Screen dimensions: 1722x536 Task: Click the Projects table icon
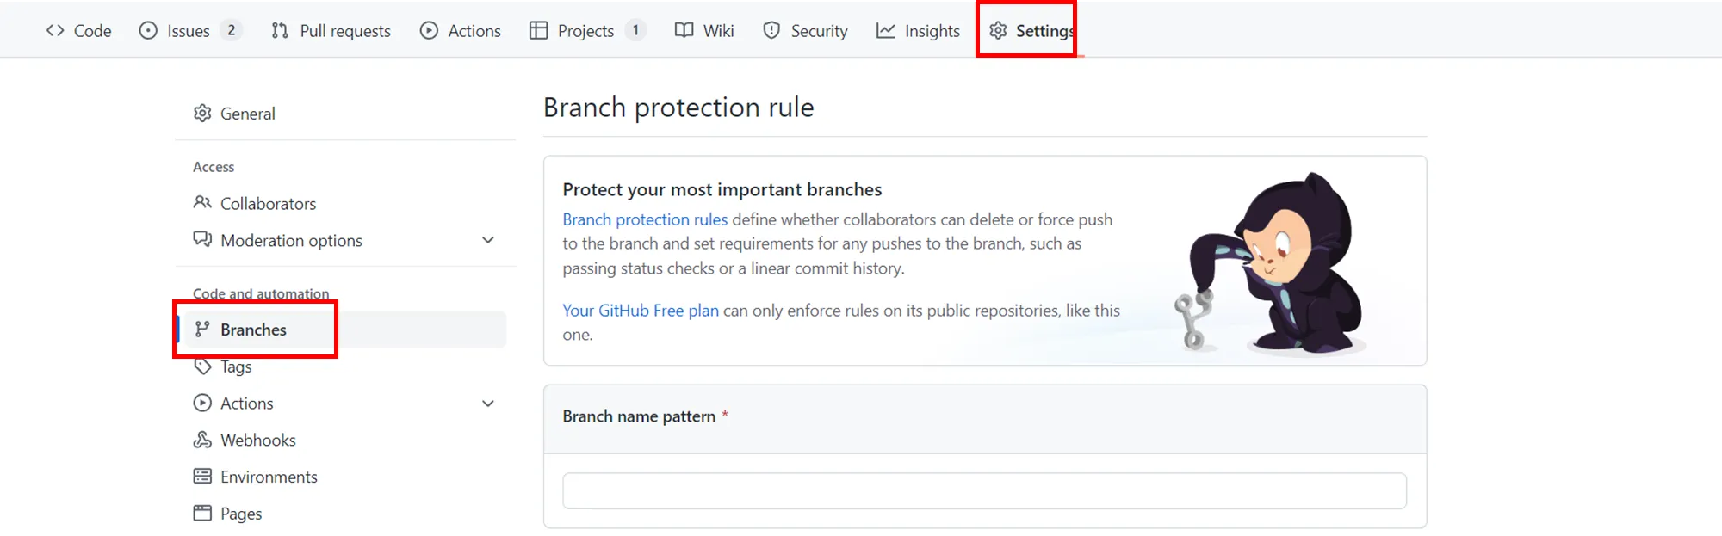pyautogui.click(x=539, y=31)
